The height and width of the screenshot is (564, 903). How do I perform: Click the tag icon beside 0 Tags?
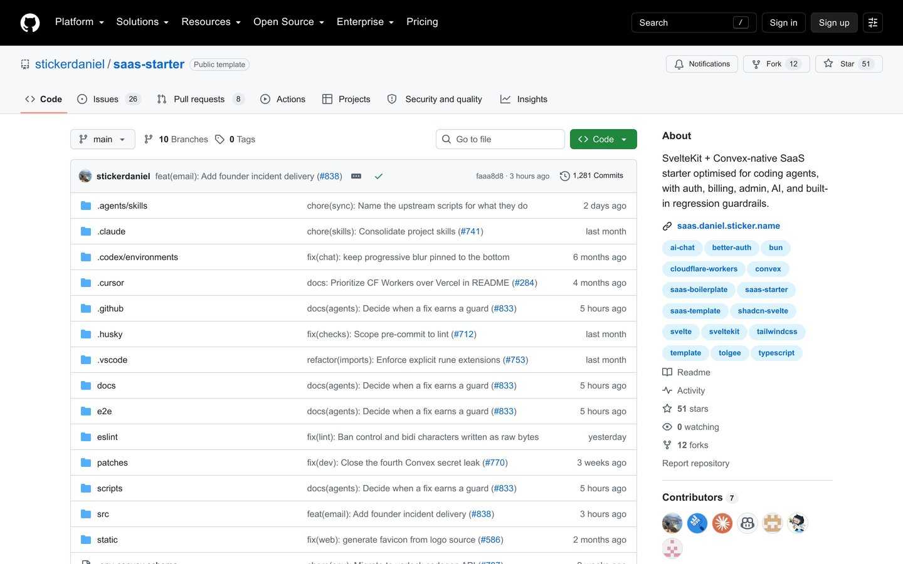219,139
